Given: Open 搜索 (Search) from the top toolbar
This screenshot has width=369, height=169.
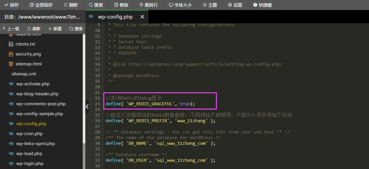Looking at the screenshot, I should 96,5.
